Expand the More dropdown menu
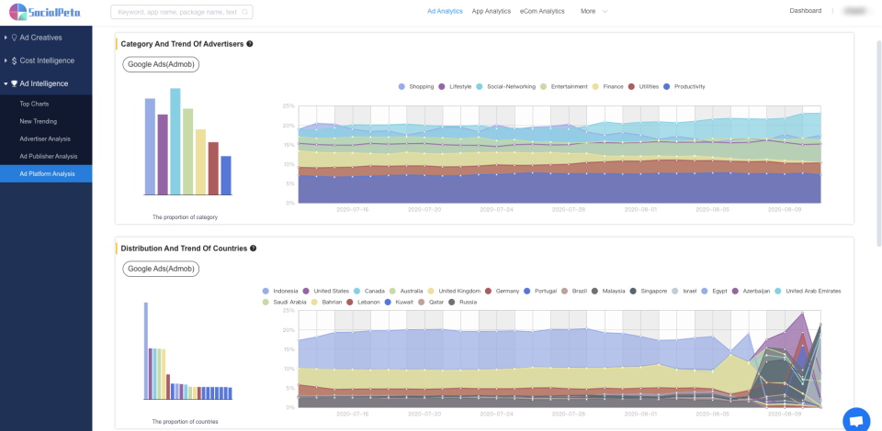882x431 pixels. 594,11
